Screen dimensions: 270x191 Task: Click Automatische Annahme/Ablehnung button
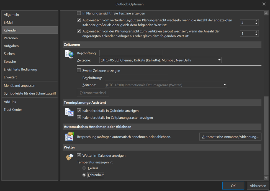(x=230, y=137)
